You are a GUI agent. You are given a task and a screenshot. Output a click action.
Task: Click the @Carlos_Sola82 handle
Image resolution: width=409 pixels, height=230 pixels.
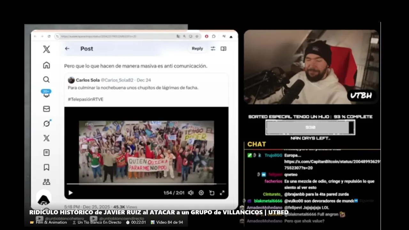point(117,80)
